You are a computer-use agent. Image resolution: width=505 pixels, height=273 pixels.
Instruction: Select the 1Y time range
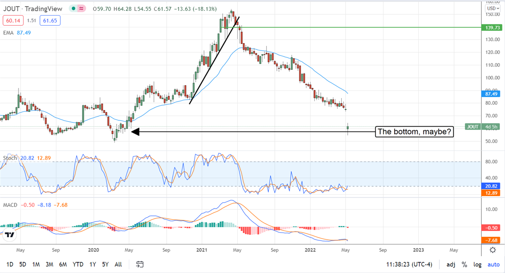[x=92, y=265]
